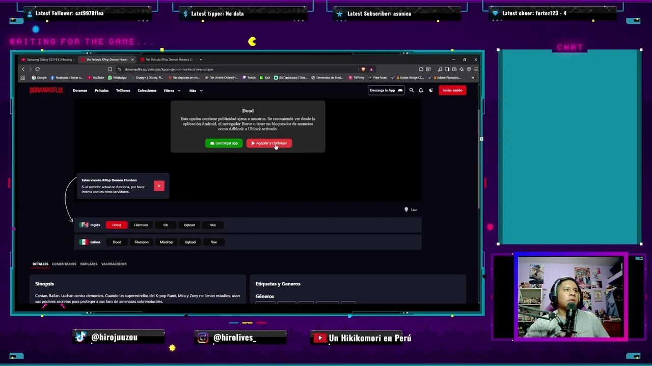This screenshot has height=366, width=652.
Task: Open the TikFinity bookmark
Action: (357, 78)
